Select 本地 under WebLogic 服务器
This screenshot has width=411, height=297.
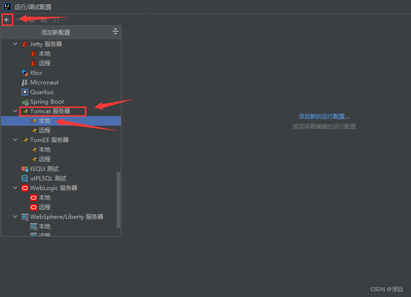click(x=61, y=198)
